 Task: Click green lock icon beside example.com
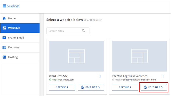click(x=50, y=79)
